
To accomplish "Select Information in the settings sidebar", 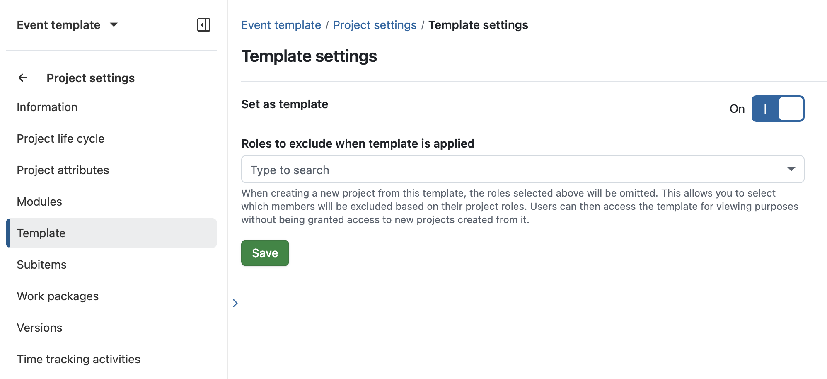I will [x=47, y=107].
